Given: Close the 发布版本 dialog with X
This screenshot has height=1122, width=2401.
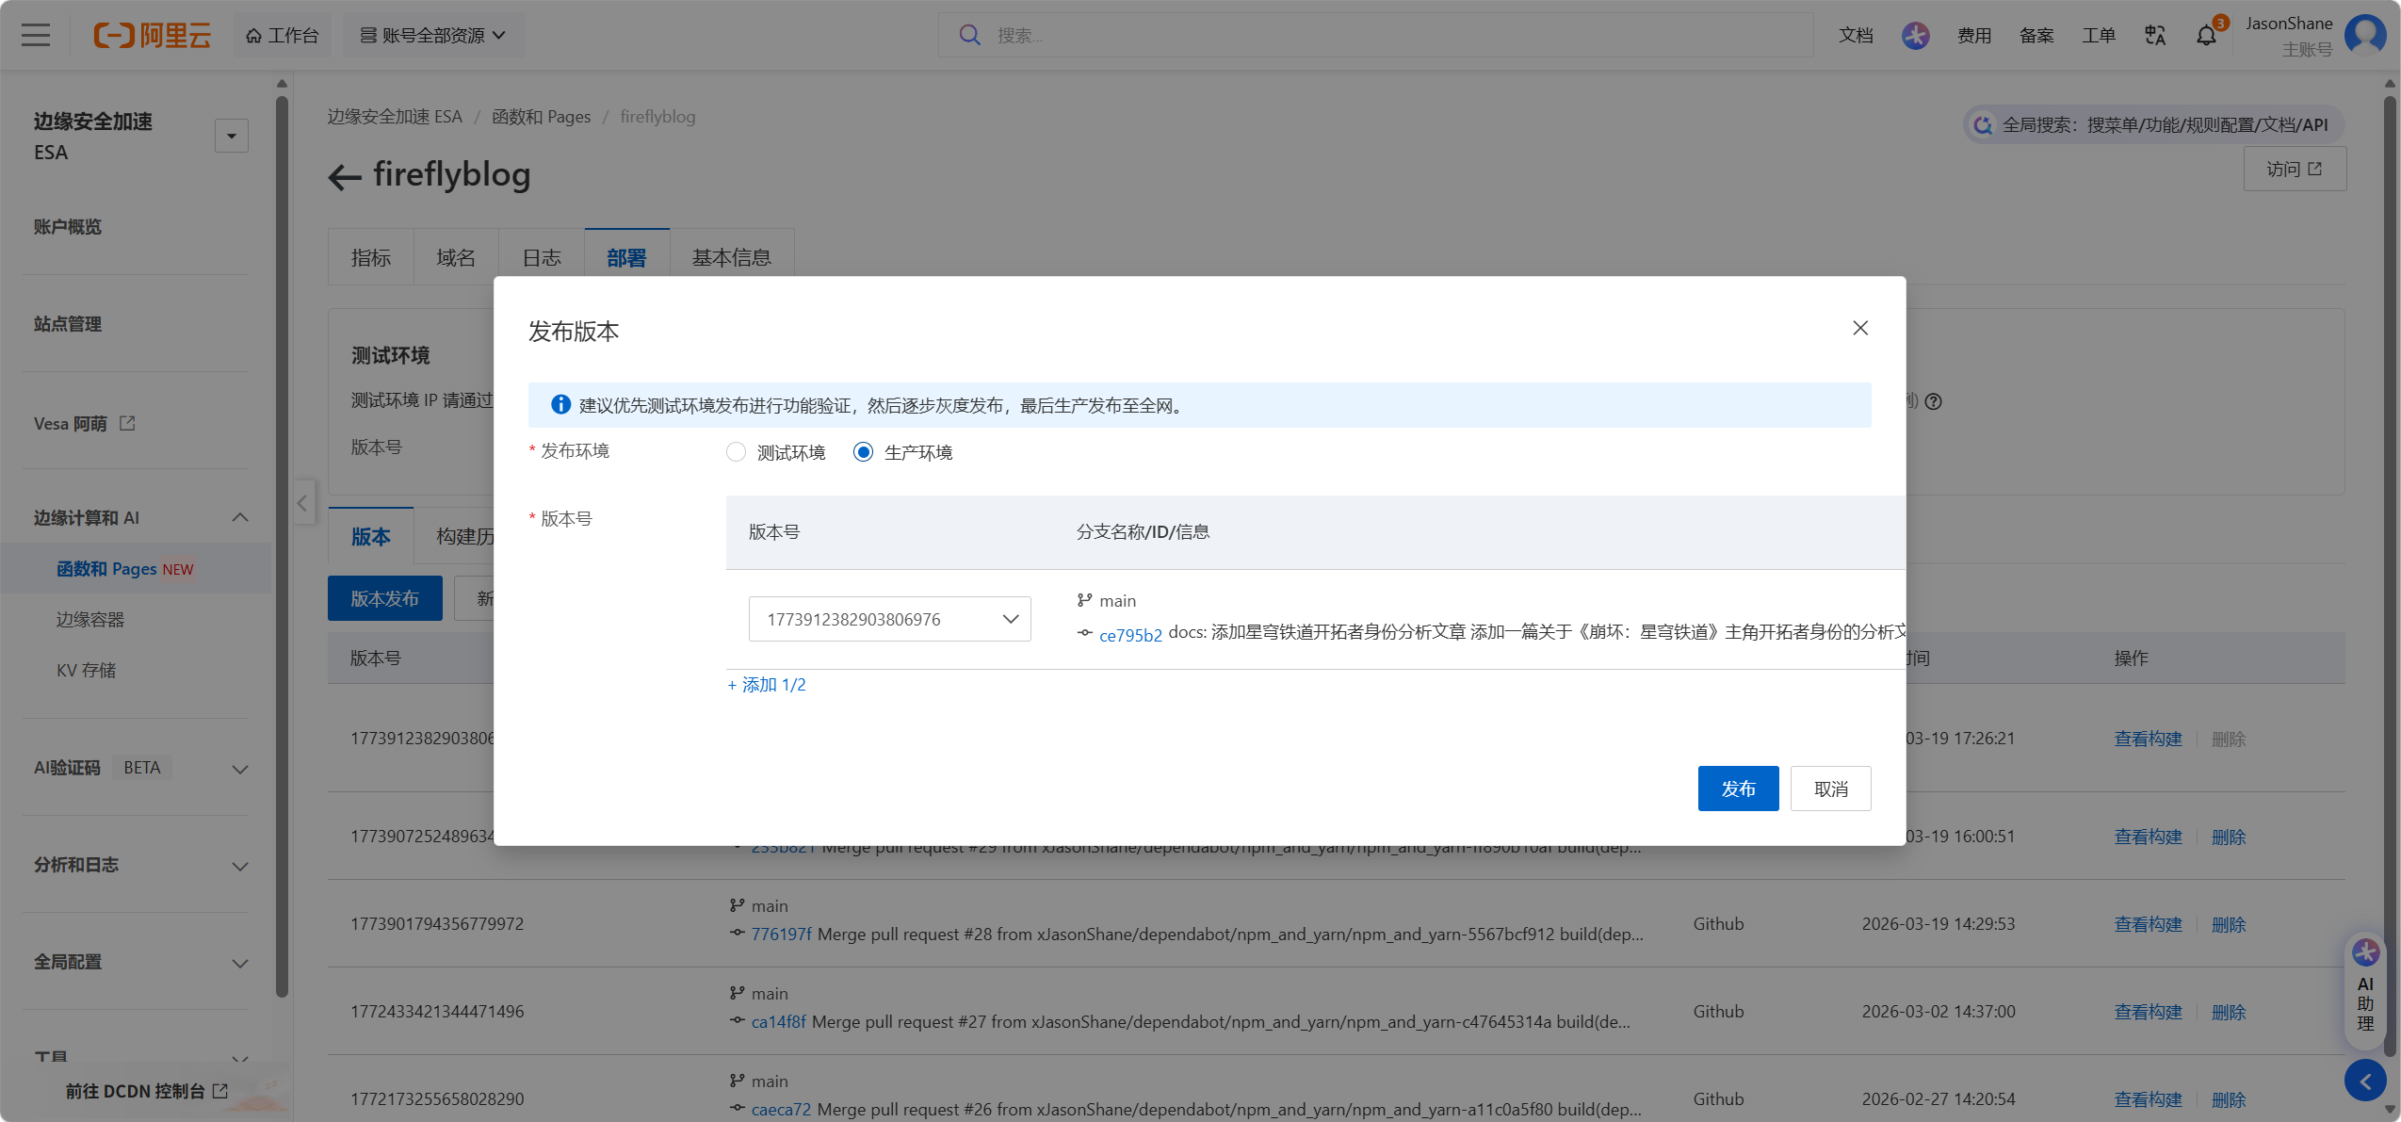Looking at the screenshot, I should pos(1859,328).
